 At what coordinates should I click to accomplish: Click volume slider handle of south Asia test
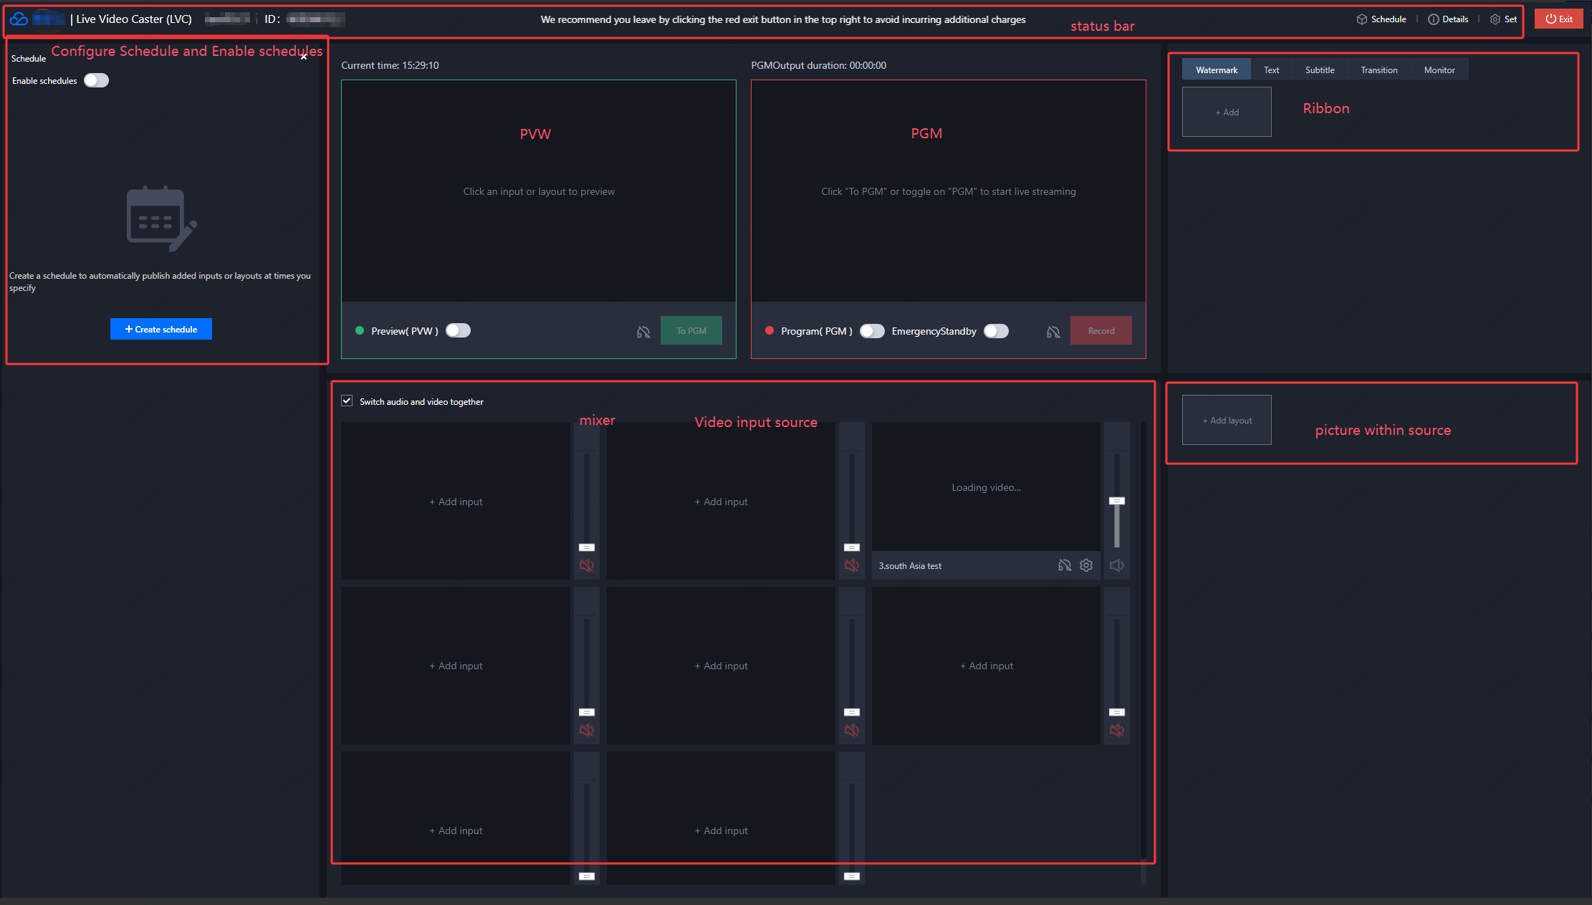coord(1116,501)
